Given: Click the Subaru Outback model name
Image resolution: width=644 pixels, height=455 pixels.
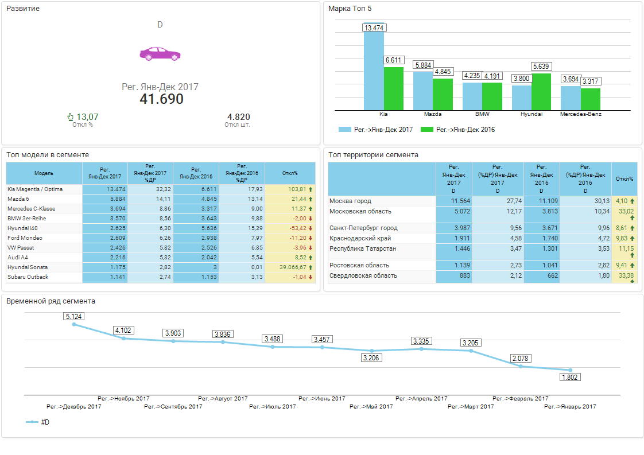Looking at the screenshot, I should (28, 277).
